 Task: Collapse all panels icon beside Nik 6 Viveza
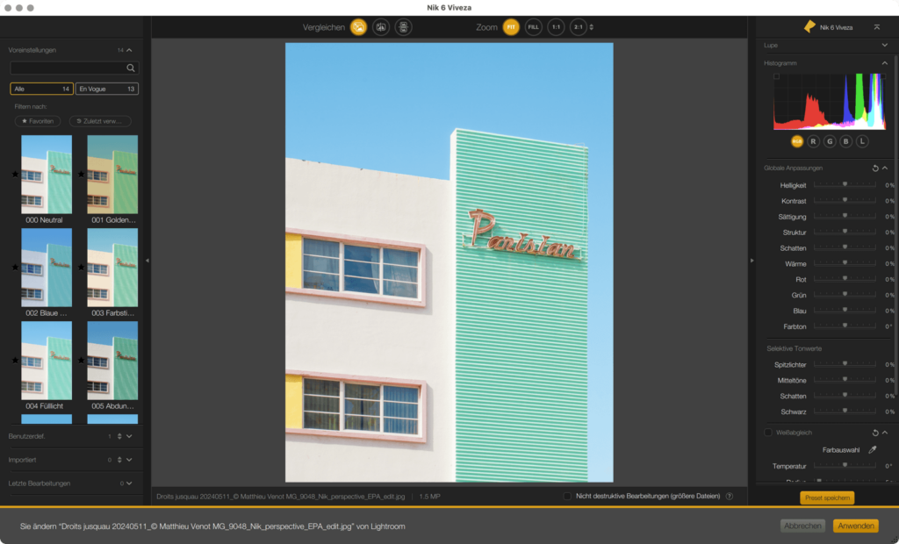pos(877,27)
